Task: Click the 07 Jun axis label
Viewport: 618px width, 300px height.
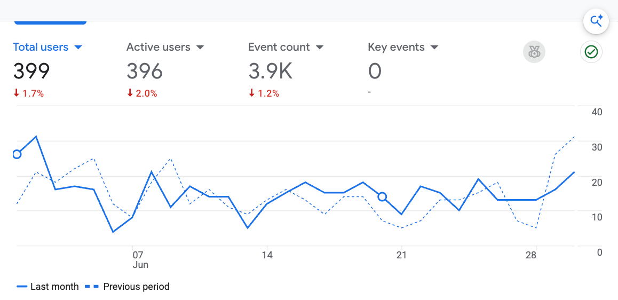Action: pos(140,259)
